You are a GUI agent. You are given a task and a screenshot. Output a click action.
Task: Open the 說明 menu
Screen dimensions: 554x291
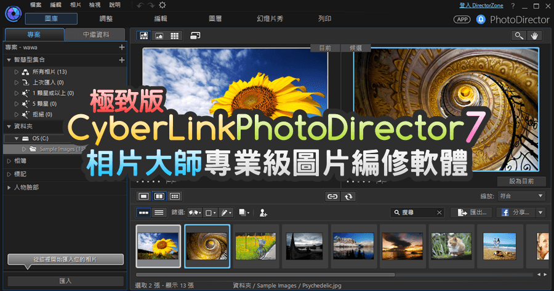tap(115, 5)
